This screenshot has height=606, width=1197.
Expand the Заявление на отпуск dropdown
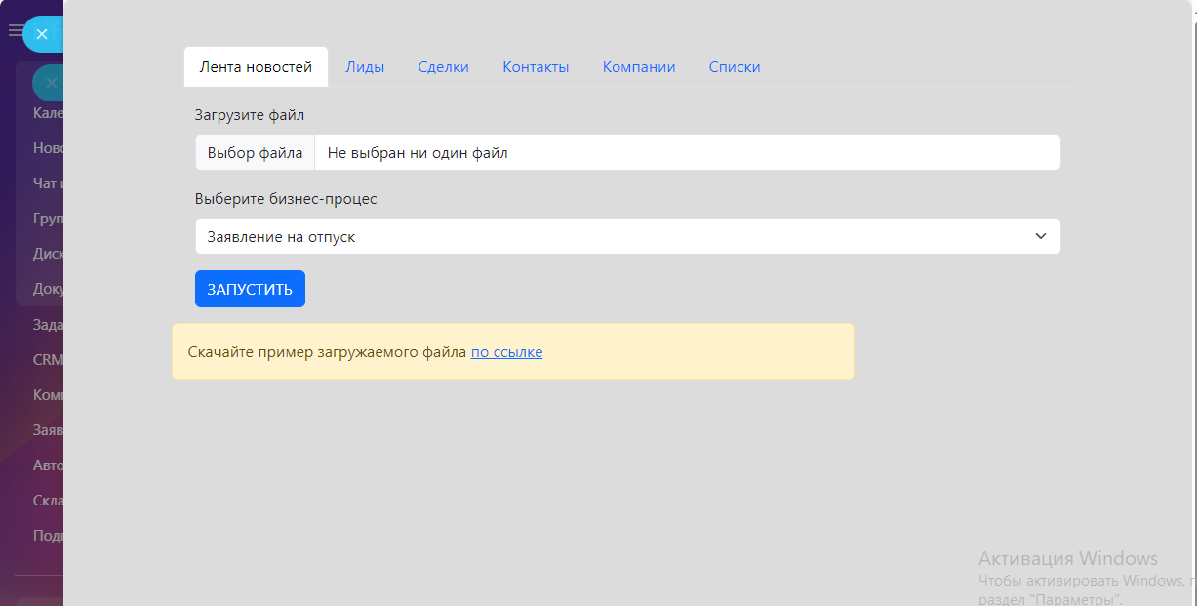[627, 236]
